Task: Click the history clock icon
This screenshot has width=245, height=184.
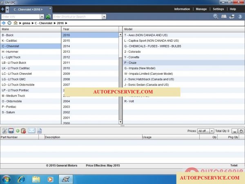Action: [x=9, y=23]
